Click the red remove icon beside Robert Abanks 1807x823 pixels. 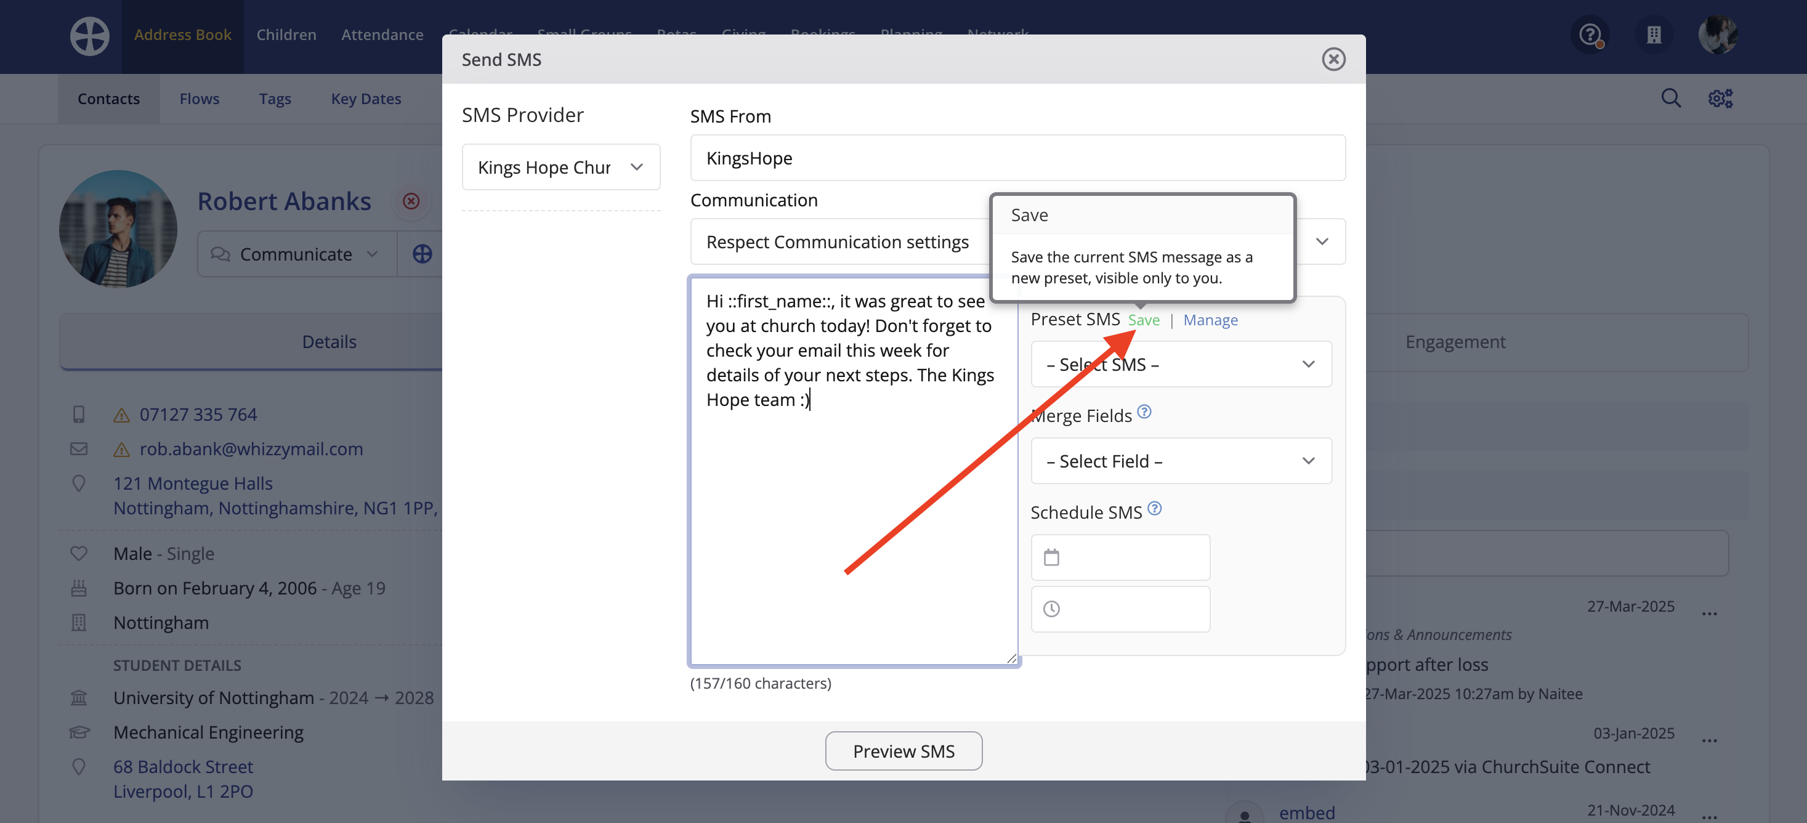point(411,201)
